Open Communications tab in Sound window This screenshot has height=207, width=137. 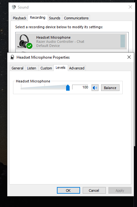point(76,18)
